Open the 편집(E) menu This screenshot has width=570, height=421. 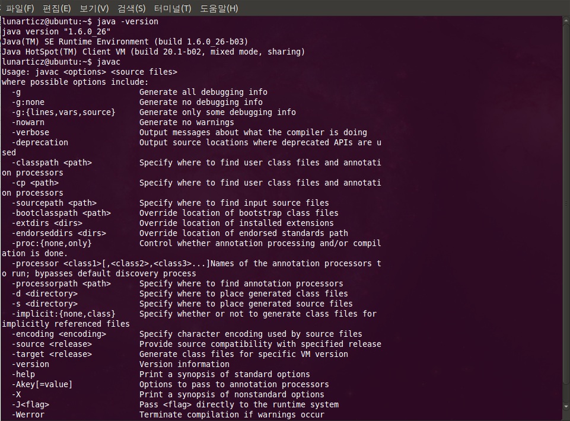click(x=56, y=8)
